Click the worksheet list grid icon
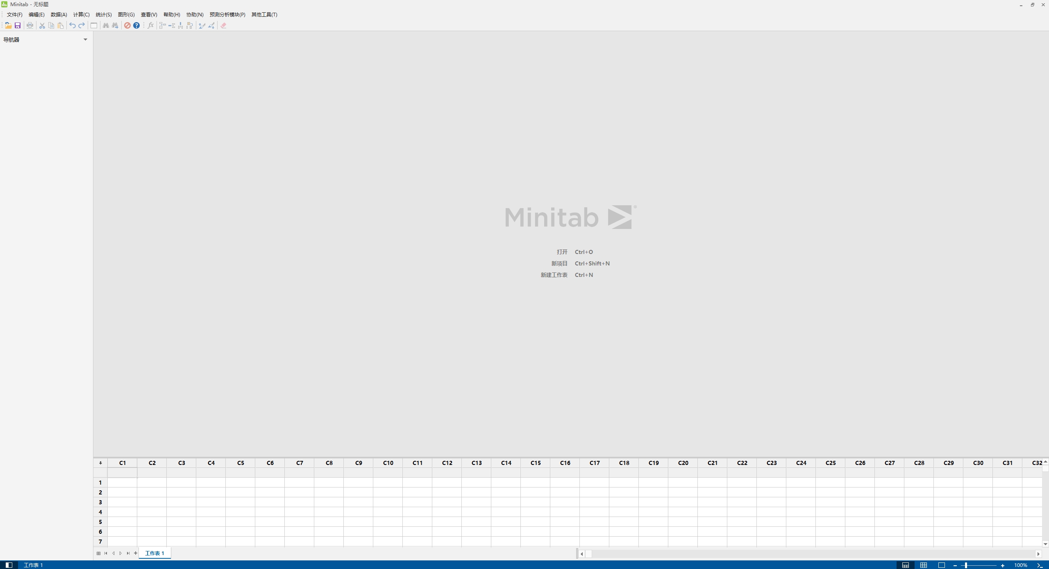This screenshot has height=569, width=1049. 98,553
